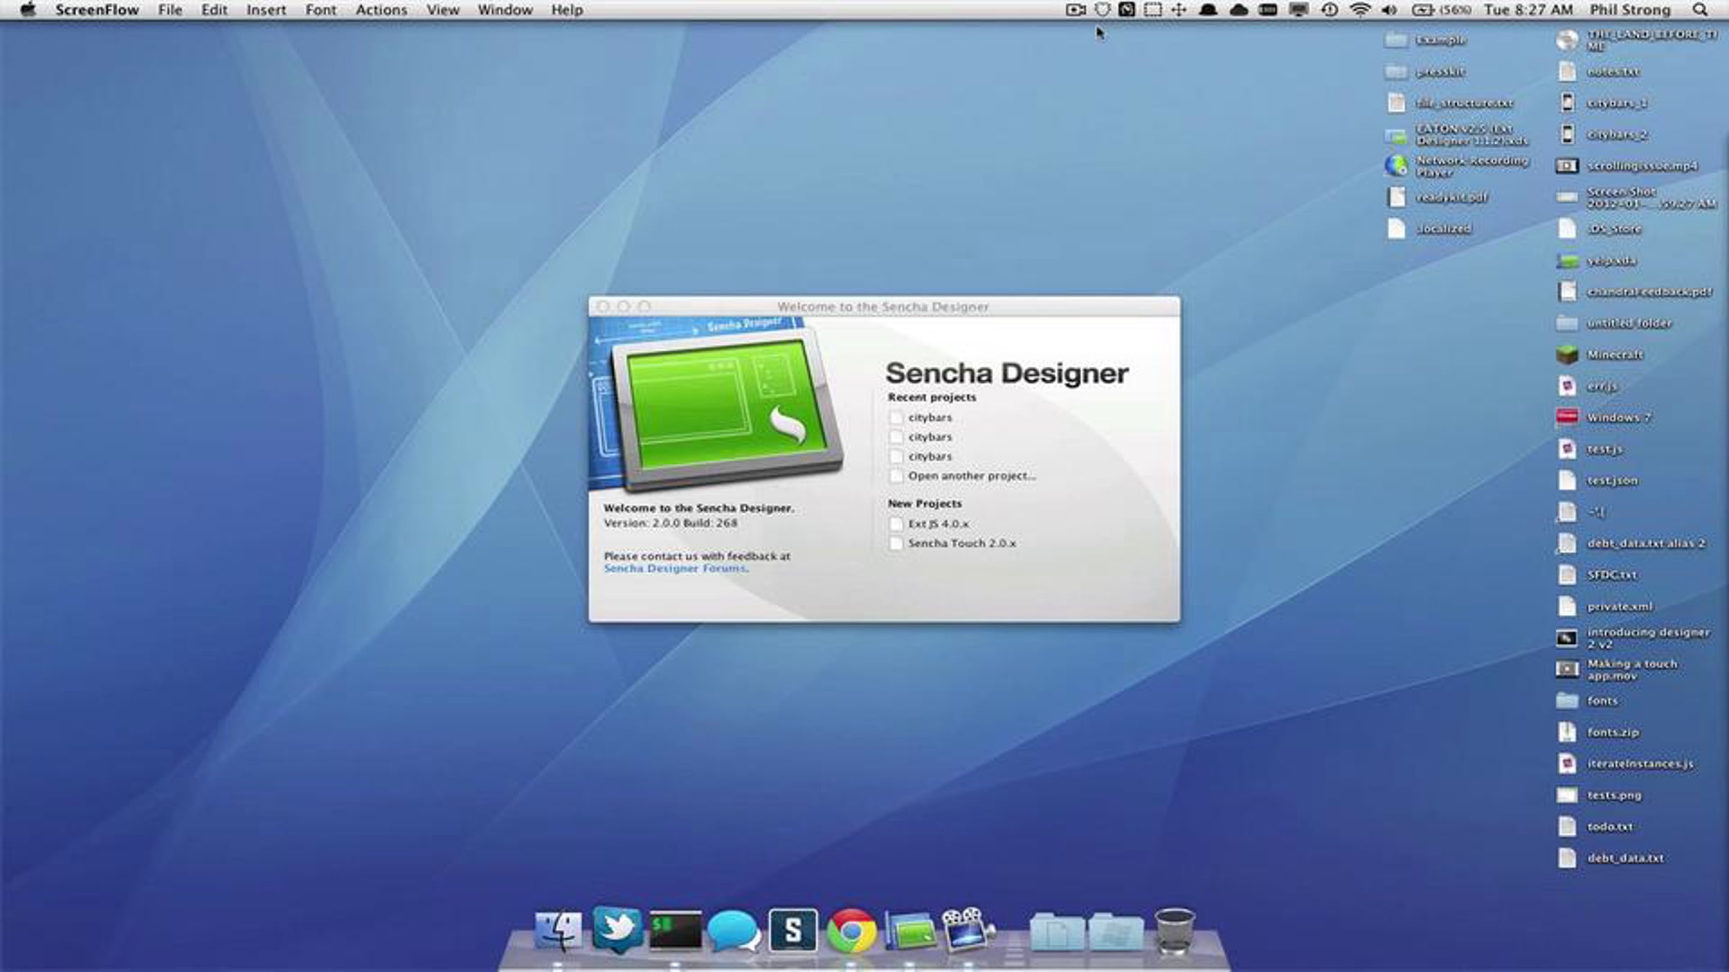The height and width of the screenshot is (972, 1729).
Task: Select the Minecraft icon on the desktop
Action: [1567, 354]
